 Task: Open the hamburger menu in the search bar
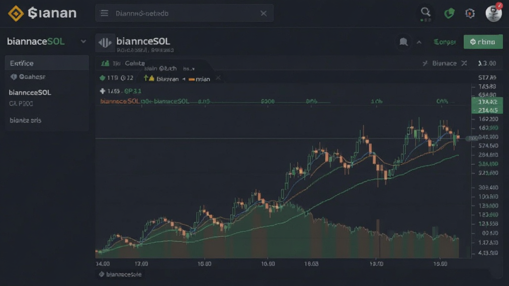click(104, 13)
